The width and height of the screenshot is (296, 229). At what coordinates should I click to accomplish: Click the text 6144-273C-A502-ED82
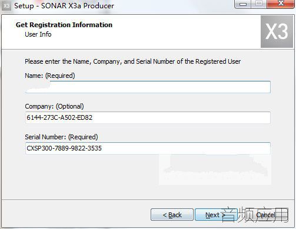[x=59, y=117]
